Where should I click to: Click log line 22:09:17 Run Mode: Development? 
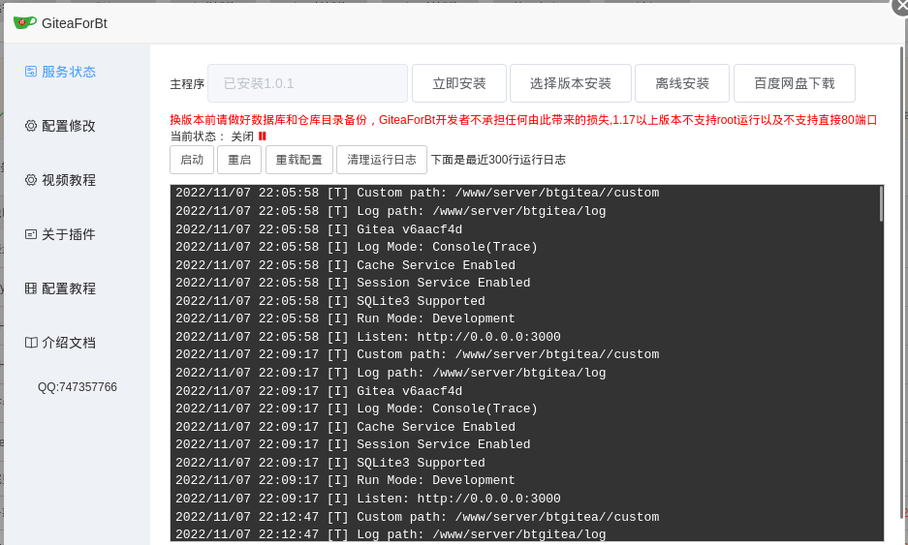[345, 480]
